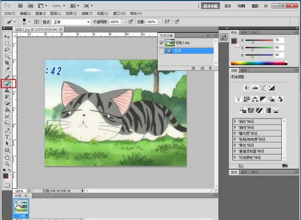
Task: Open the opacity slider arrow
Action: [123, 22]
